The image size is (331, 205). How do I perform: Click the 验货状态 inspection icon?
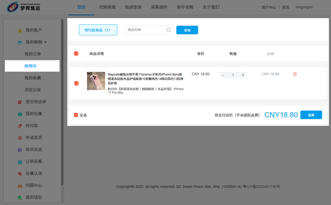pos(20,150)
